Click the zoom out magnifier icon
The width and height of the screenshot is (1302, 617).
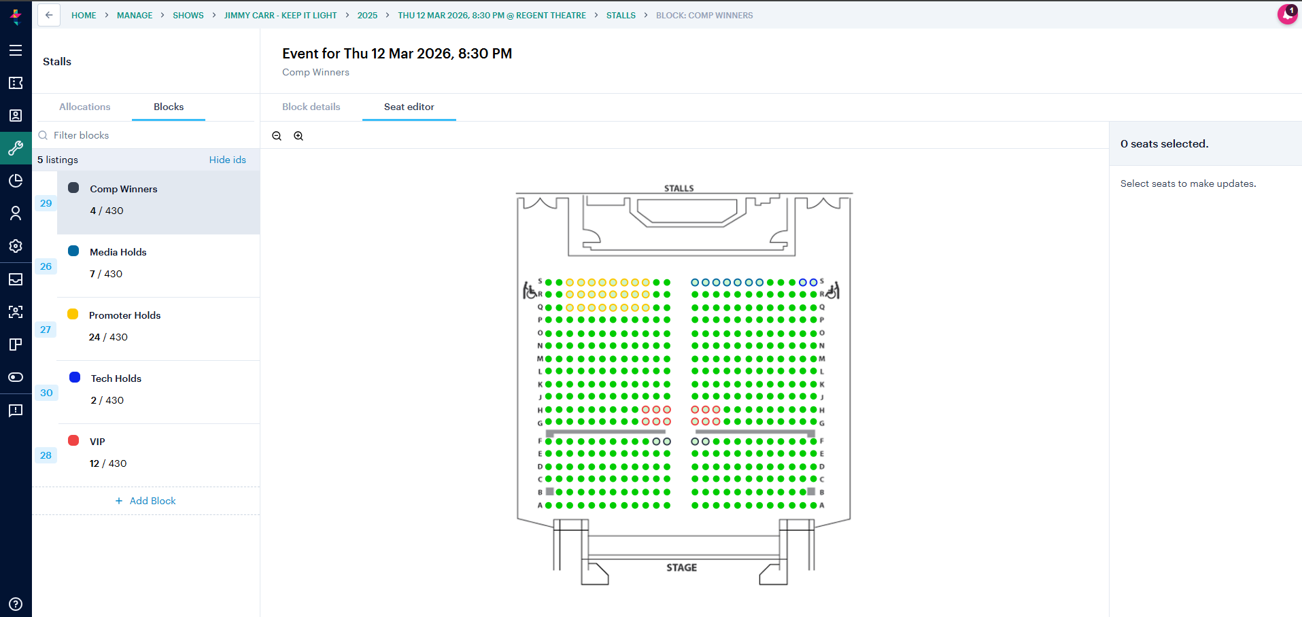point(277,136)
